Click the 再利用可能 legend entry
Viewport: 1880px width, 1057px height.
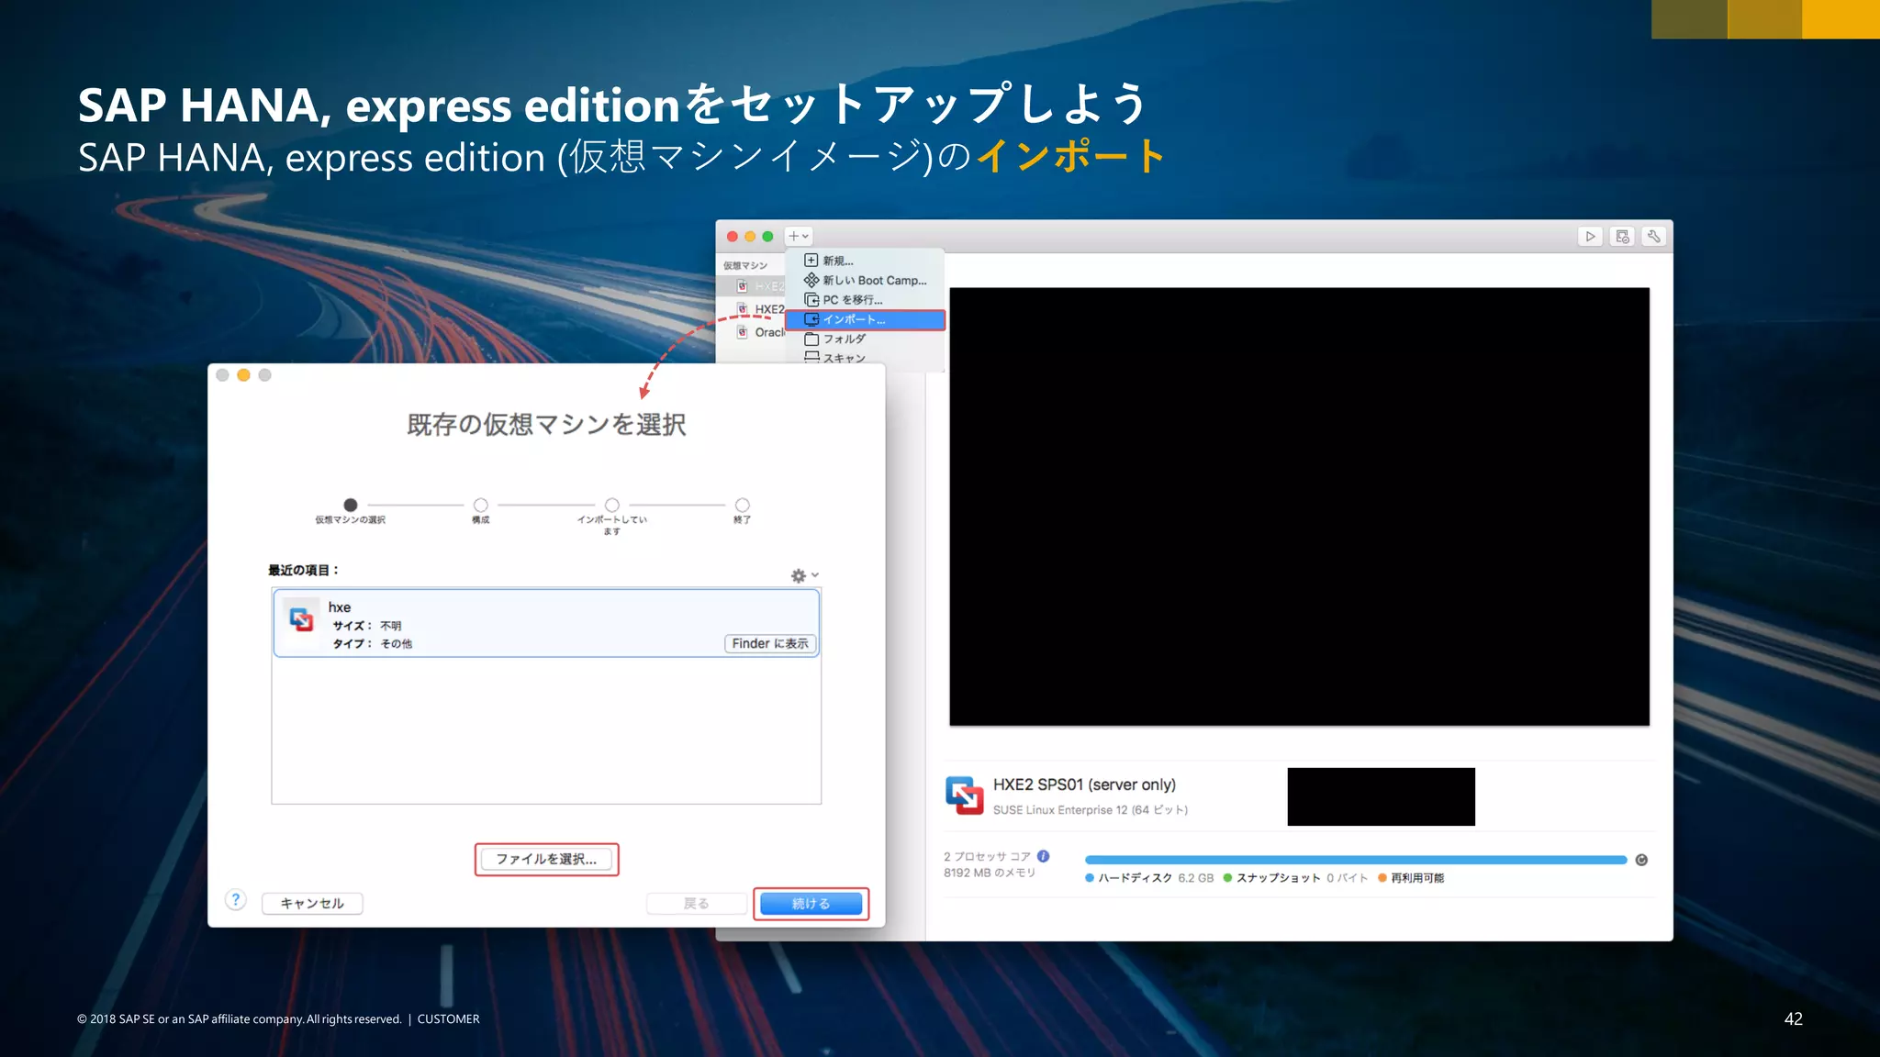coord(1411,878)
